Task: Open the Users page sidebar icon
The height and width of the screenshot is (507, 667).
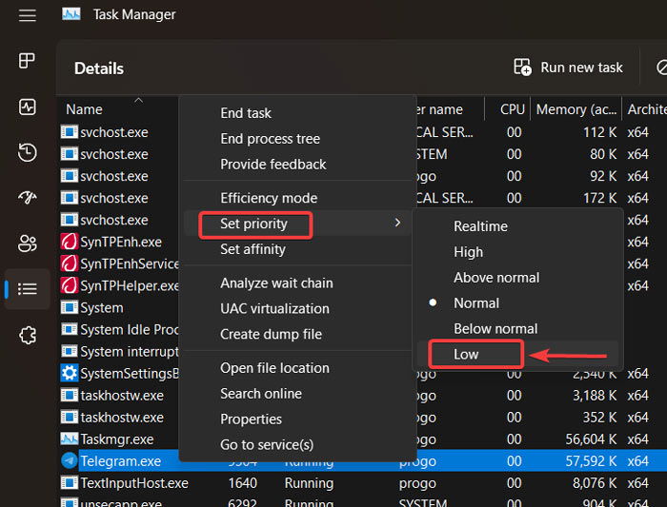Action: pyautogui.click(x=27, y=244)
